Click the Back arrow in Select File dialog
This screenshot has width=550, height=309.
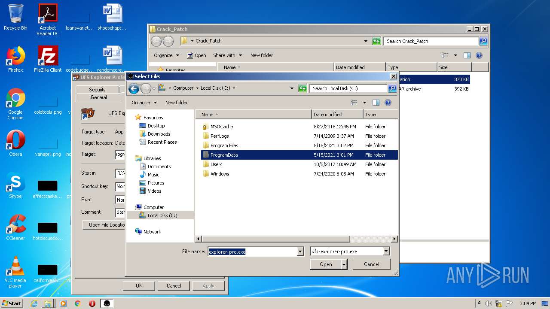[x=134, y=89]
